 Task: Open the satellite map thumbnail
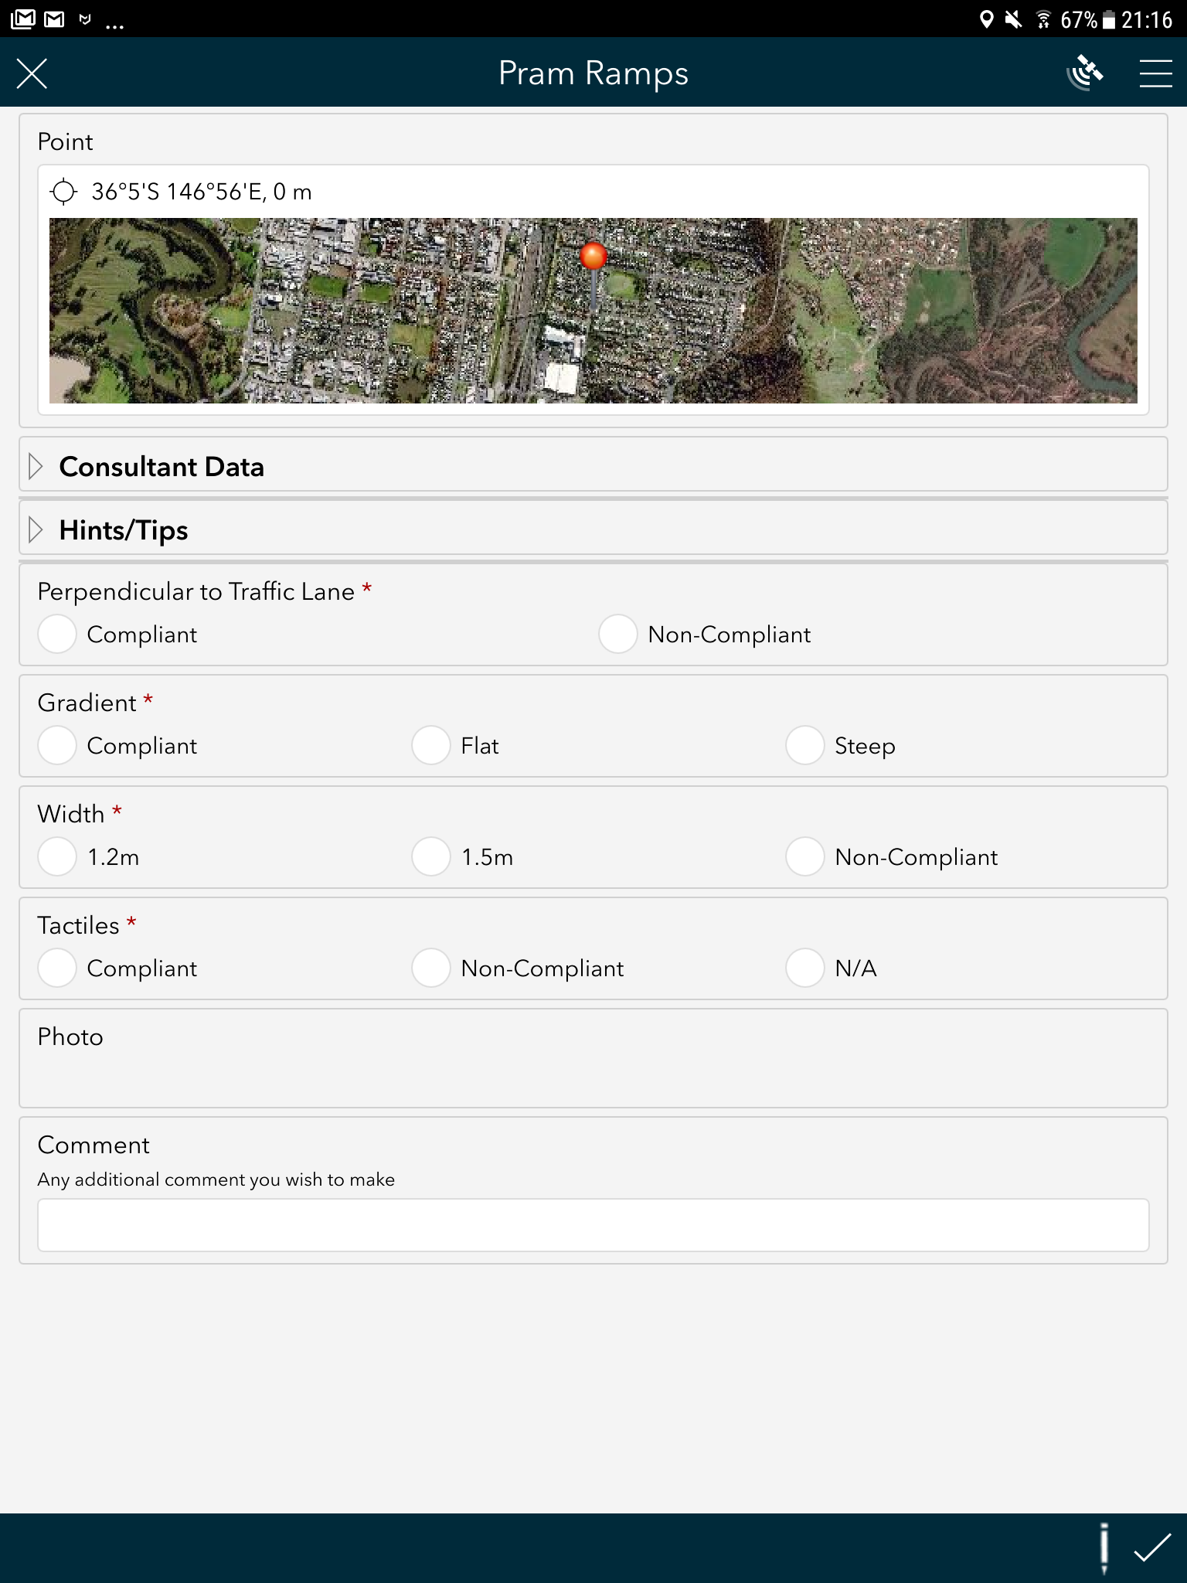pos(593,310)
